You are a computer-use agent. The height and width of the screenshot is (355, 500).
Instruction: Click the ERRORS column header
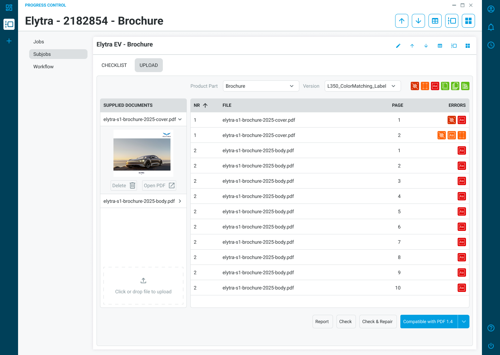(x=457, y=105)
